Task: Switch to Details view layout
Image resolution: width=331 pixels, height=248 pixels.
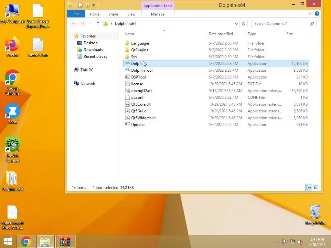Action: [x=309, y=187]
